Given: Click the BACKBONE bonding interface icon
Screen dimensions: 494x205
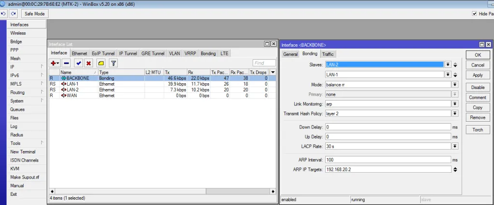Looking at the screenshot, I should coord(63,78).
